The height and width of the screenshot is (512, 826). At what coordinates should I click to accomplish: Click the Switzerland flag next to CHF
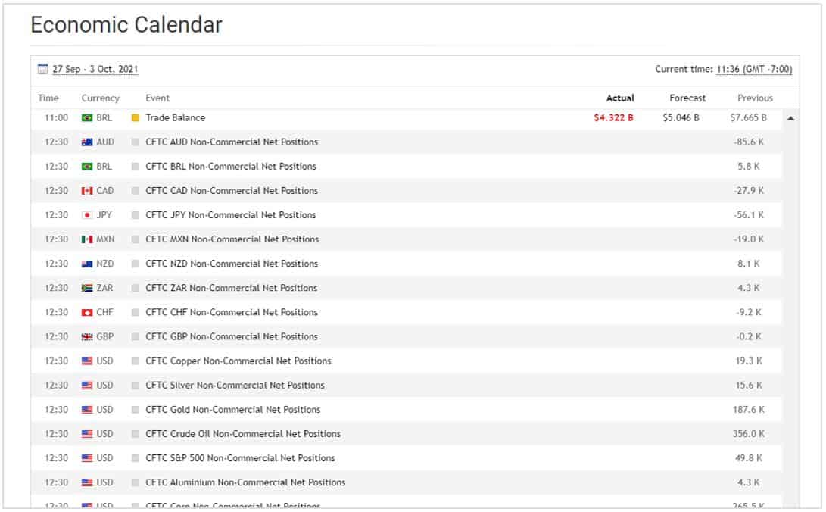(x=87, y=312)
